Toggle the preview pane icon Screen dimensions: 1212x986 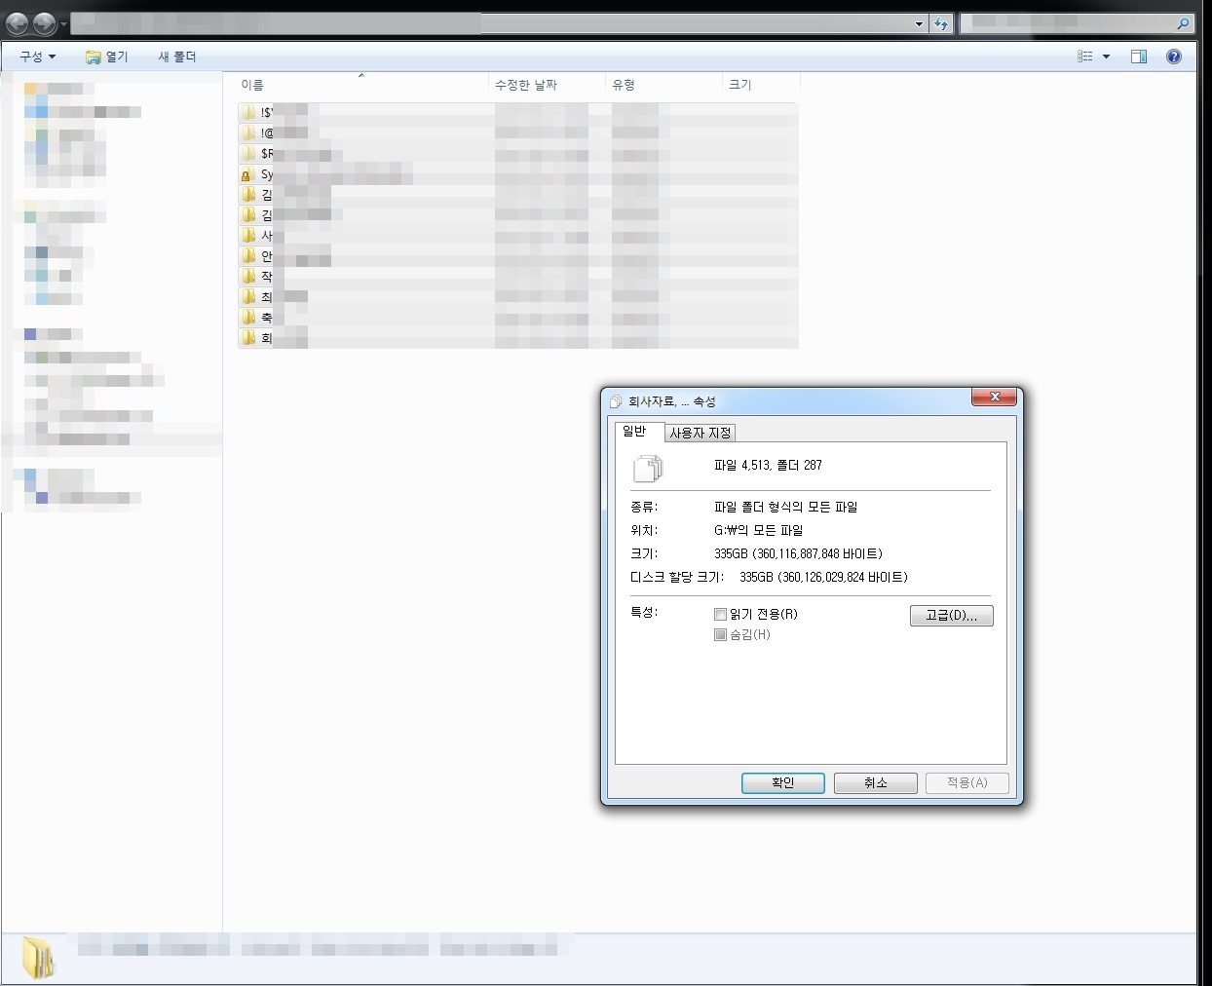(1139, 57)
